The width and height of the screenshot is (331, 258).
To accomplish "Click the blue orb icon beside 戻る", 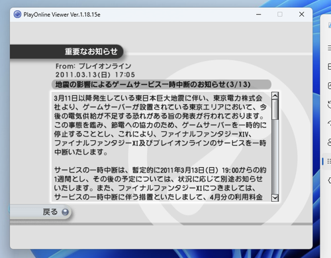I will 65,212.
